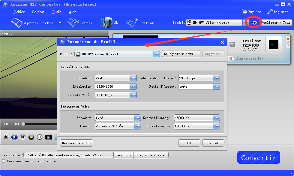Step to next frame in preview
The image size is (294, 176).
click(x=40, y=137)
